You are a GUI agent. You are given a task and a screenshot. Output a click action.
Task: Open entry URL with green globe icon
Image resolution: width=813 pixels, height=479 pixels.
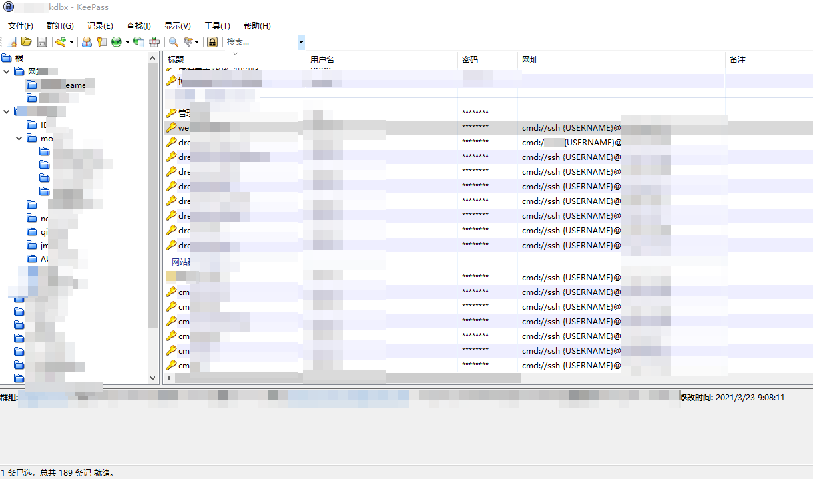click(117, 42)
